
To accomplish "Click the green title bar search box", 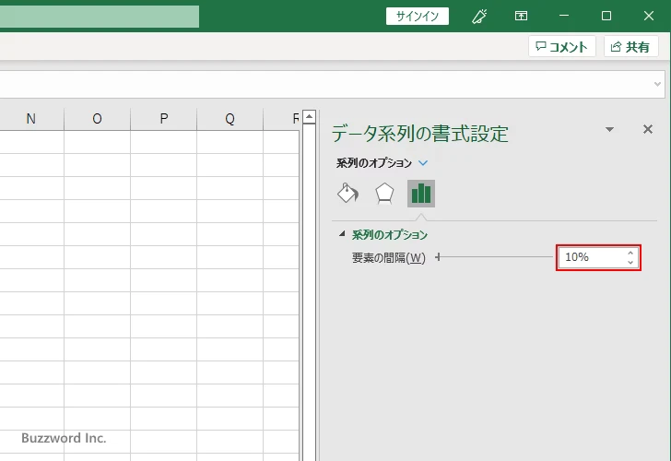I will 100,17.
